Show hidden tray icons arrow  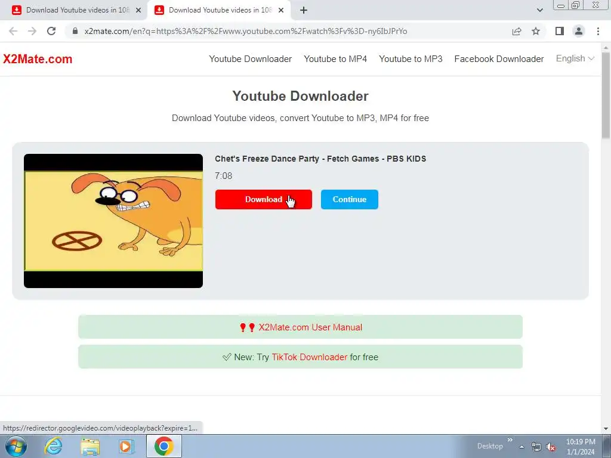[521, 447]
